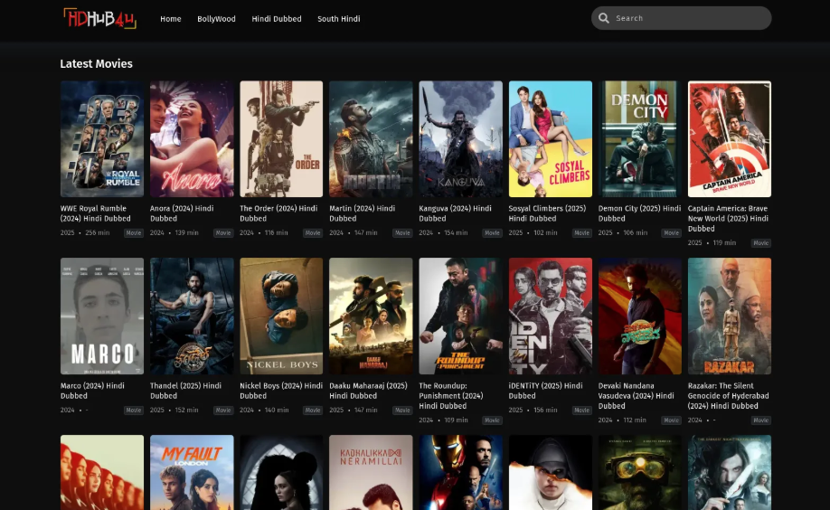This screenshot has width=830, height=510.
Task: Open the WWE Royal Rumble poster
Action: [x=102, y=138]
